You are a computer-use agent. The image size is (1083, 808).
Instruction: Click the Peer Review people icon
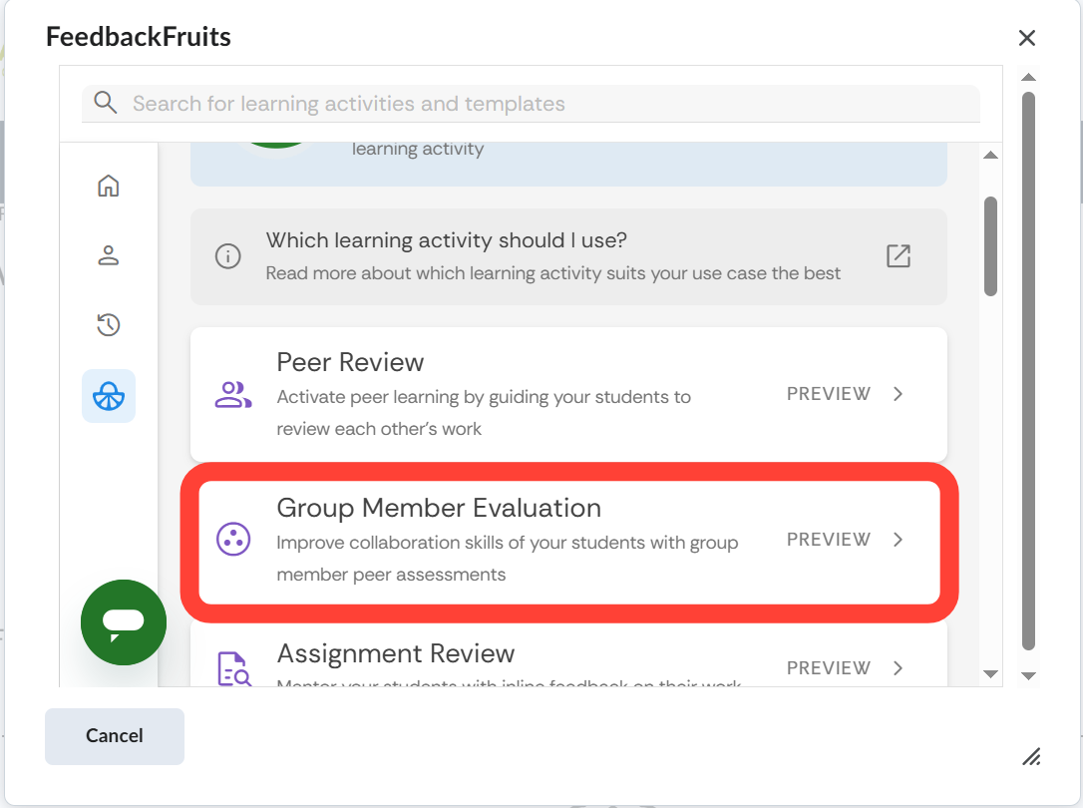click(x=233, y=395)
